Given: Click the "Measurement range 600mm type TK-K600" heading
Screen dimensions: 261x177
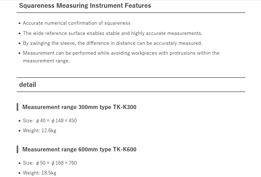Looking at the screenshot, I should point(79,150).
